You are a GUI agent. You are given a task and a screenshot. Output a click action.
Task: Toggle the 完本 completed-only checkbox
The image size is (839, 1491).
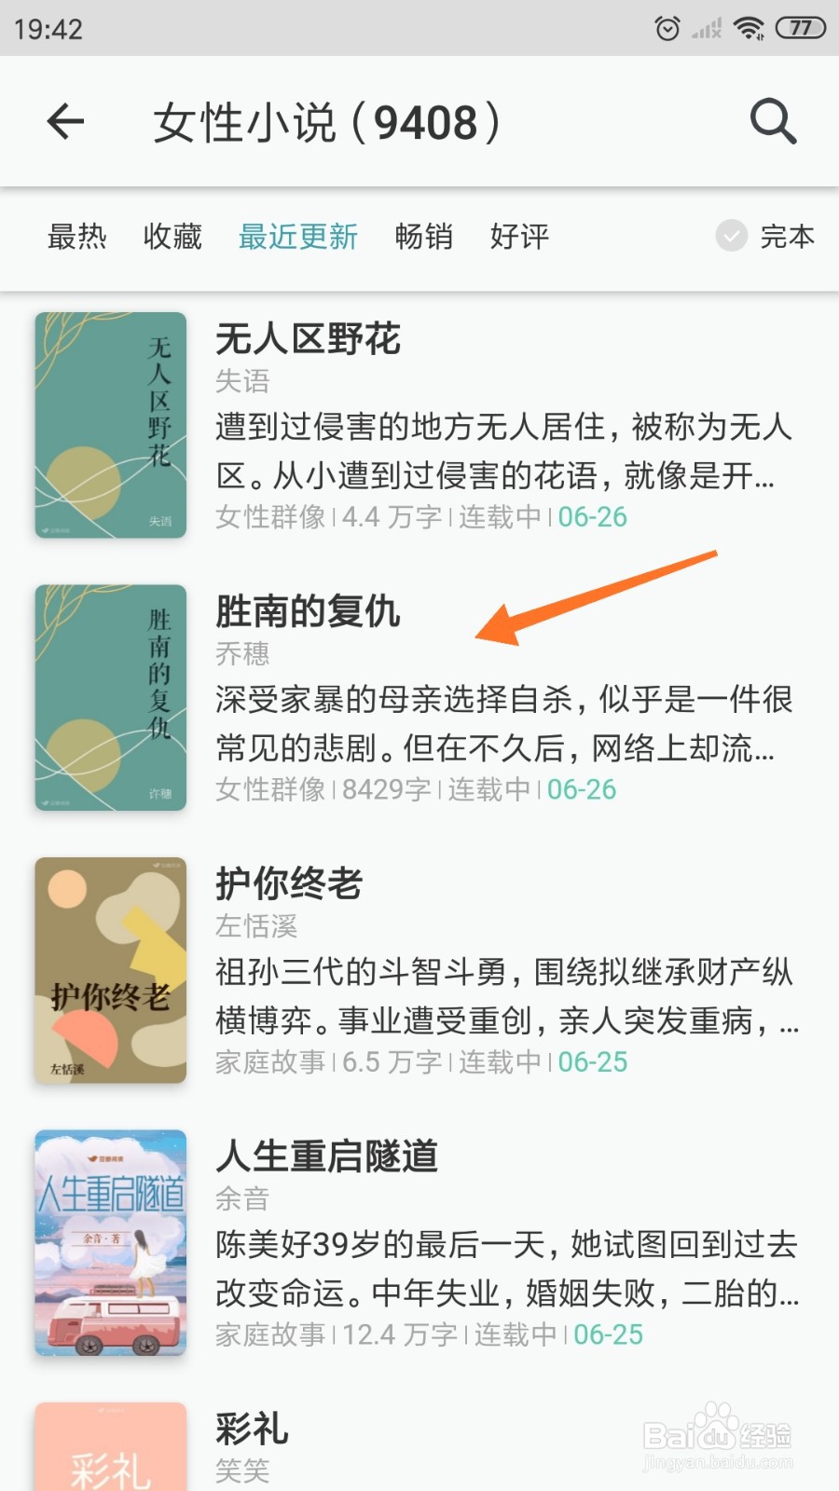732,236
